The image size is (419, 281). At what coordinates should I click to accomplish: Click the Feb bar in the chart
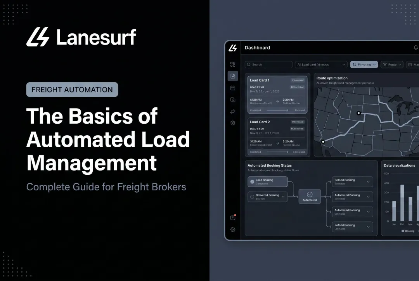click(x=402, y=203)
